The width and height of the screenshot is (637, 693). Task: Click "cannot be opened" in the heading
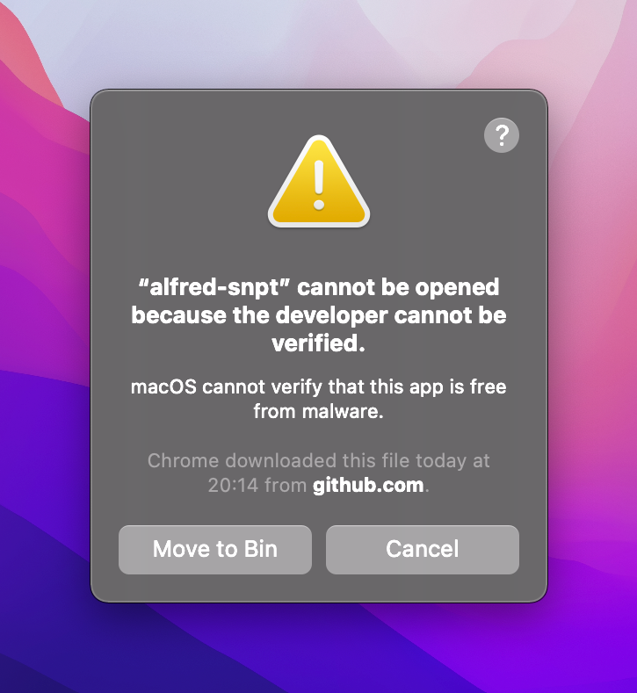click(x=398, y=288)
